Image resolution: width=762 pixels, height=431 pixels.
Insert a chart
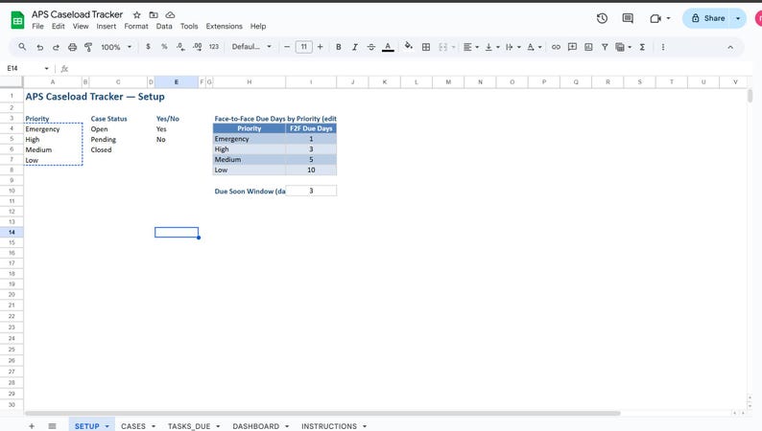coord(588,47)
